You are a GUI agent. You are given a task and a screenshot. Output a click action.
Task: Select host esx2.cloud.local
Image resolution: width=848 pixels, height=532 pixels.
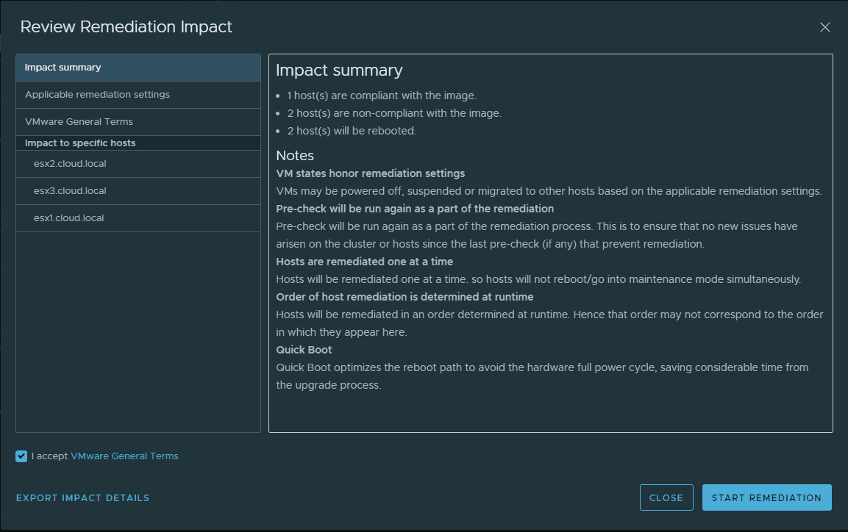pyautogui.click(x=70, y=164)
